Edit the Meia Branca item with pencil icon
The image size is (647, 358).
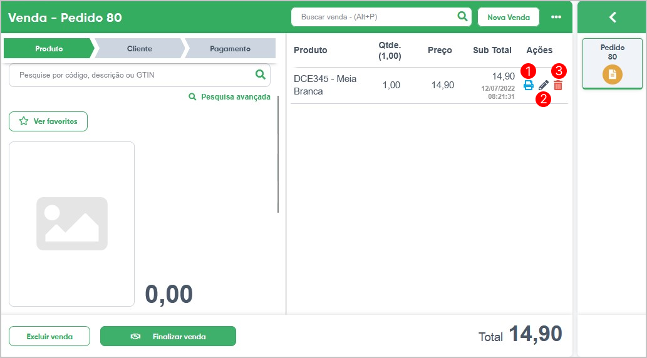[544, 85]
